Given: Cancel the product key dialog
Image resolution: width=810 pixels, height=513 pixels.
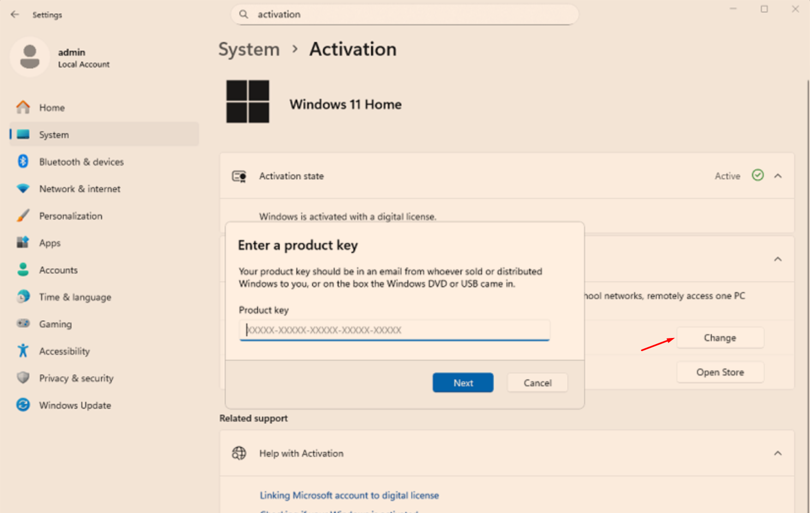Looking at the screenshot, I should pyautogui.click(x=537, y=383).
